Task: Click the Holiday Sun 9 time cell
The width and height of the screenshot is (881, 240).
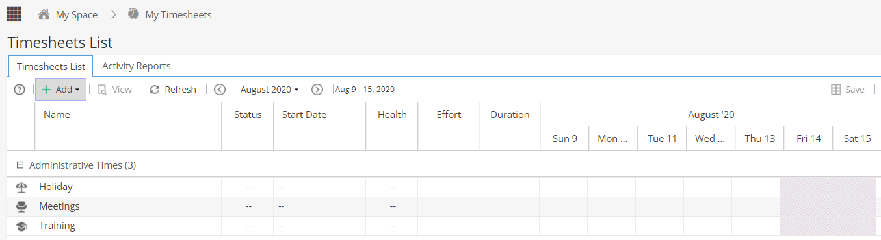Action: pos(564,187)
